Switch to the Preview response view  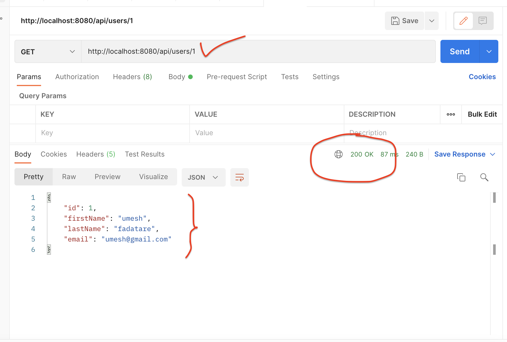coord(107,177)
